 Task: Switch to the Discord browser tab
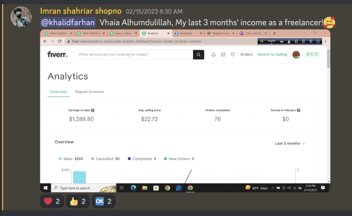pyautogui.click(x=253, y=33)
